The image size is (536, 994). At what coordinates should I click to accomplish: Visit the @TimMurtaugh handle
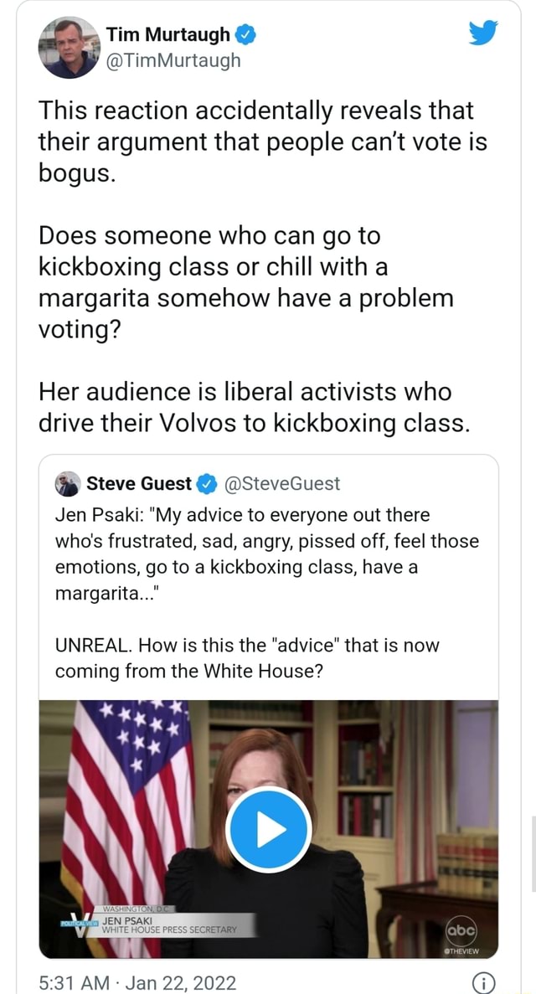173,59
